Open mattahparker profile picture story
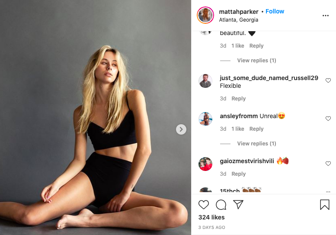Screen dimensions: 336x235 pos(205,15)
